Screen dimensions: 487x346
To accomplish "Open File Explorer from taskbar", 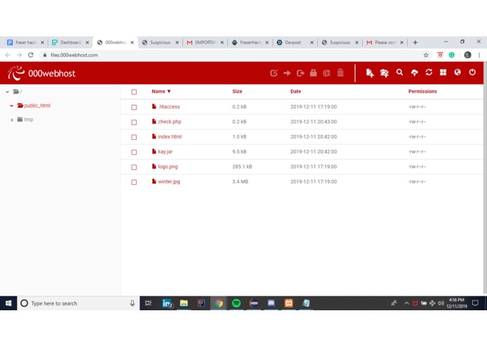I will coord(184,303).
